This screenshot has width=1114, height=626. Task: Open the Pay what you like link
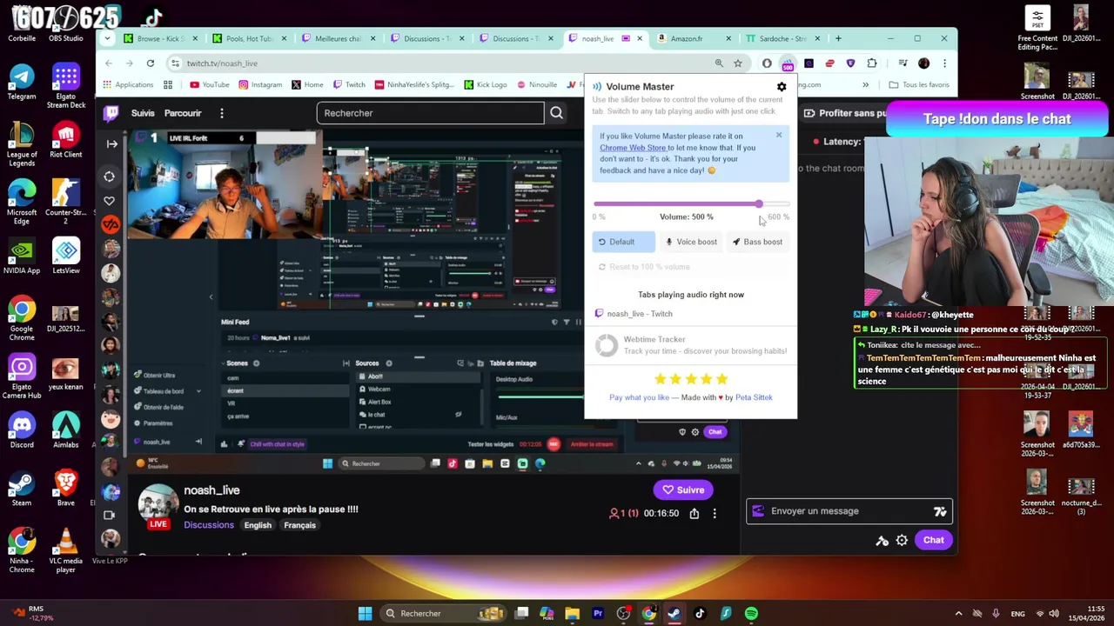pyautogui.click(x=639, y=397)
